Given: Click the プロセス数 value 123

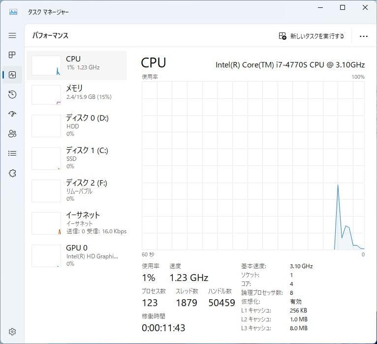Looking at the screenshot, I should [150, 303].
